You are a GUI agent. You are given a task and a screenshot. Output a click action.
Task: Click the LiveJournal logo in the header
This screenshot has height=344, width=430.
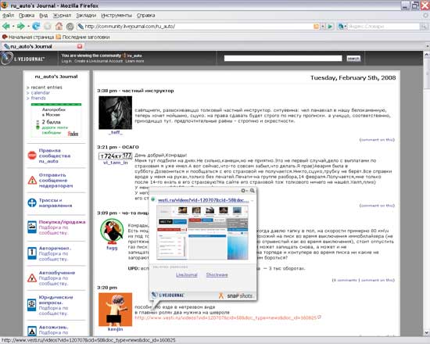click(23, 59)
